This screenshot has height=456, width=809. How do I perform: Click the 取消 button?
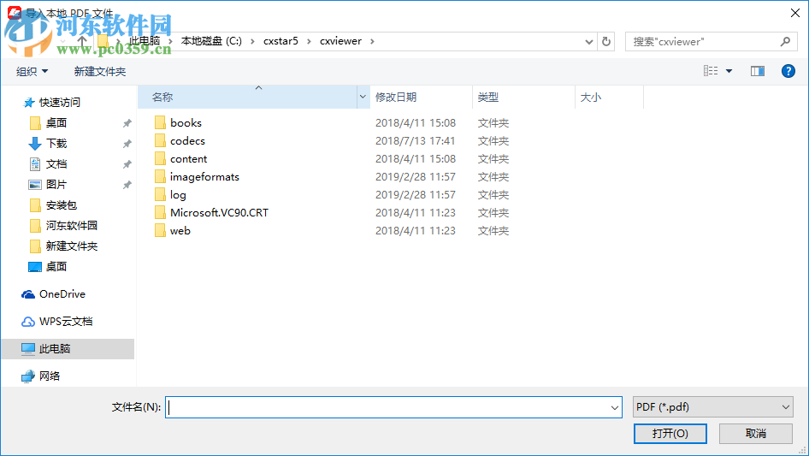(x=755, y=433)
